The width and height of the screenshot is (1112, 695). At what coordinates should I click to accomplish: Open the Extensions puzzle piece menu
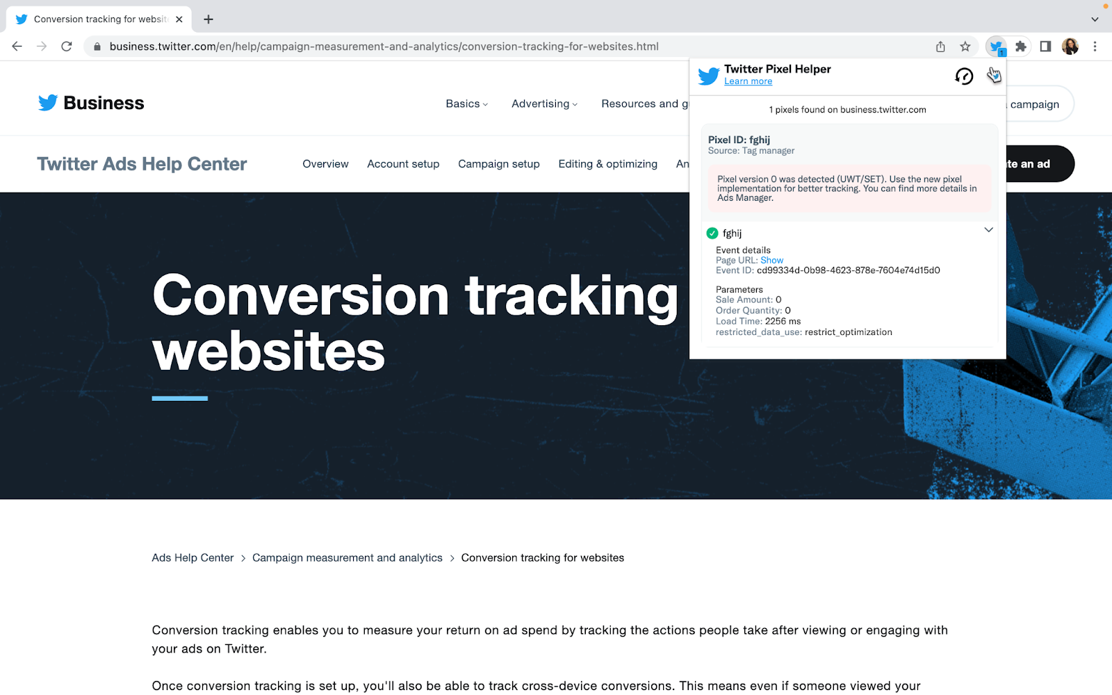pos(1021,47)
